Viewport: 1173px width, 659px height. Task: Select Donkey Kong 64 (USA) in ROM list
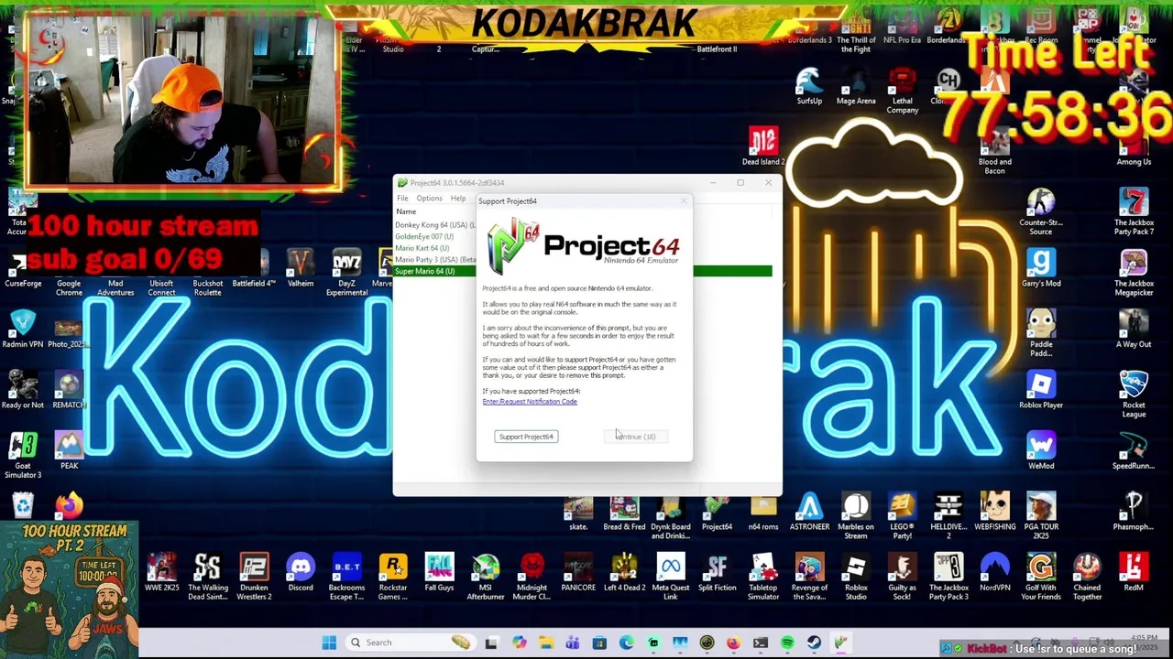point(435,225)
